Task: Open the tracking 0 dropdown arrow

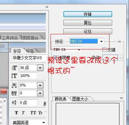Action: point(40,93)
